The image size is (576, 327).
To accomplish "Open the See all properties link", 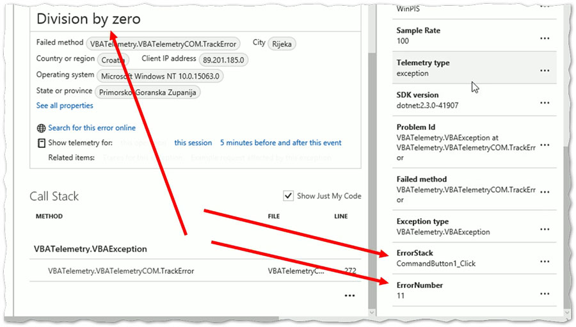I will [65, 106].
